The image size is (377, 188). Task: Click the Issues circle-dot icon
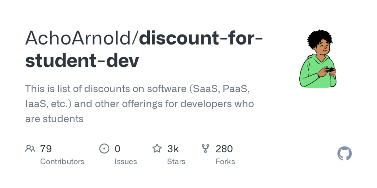pos(105,148)
